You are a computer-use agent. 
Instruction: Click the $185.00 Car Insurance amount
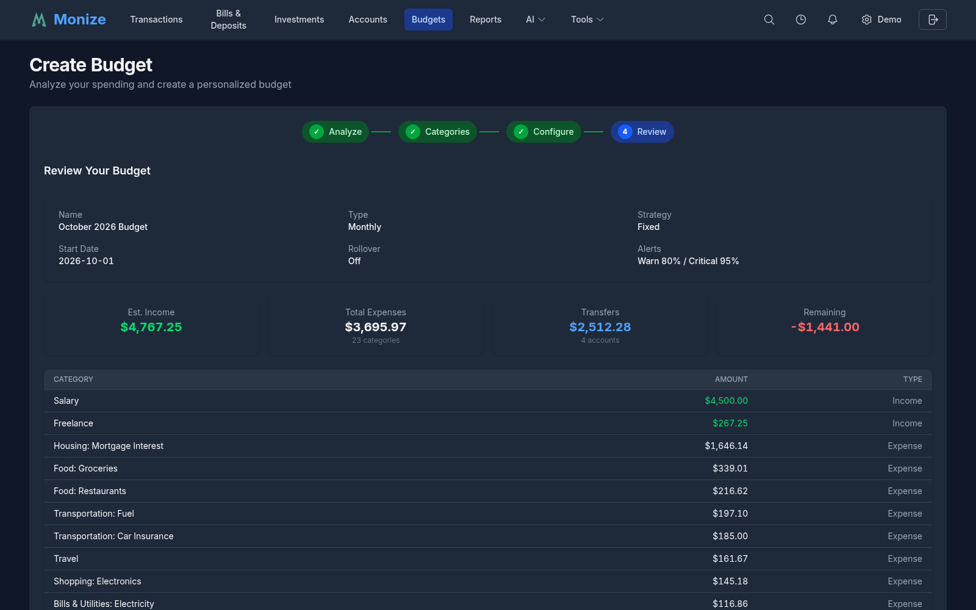pyautogui.click(x=730, y=536)
